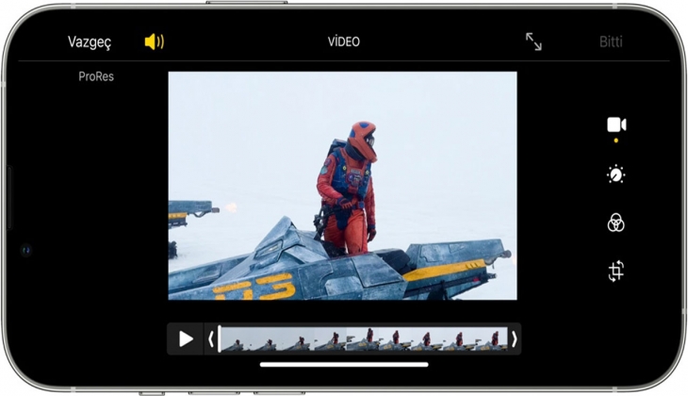
Task: Select the last frame in the filmstrip
Action: 495,338
